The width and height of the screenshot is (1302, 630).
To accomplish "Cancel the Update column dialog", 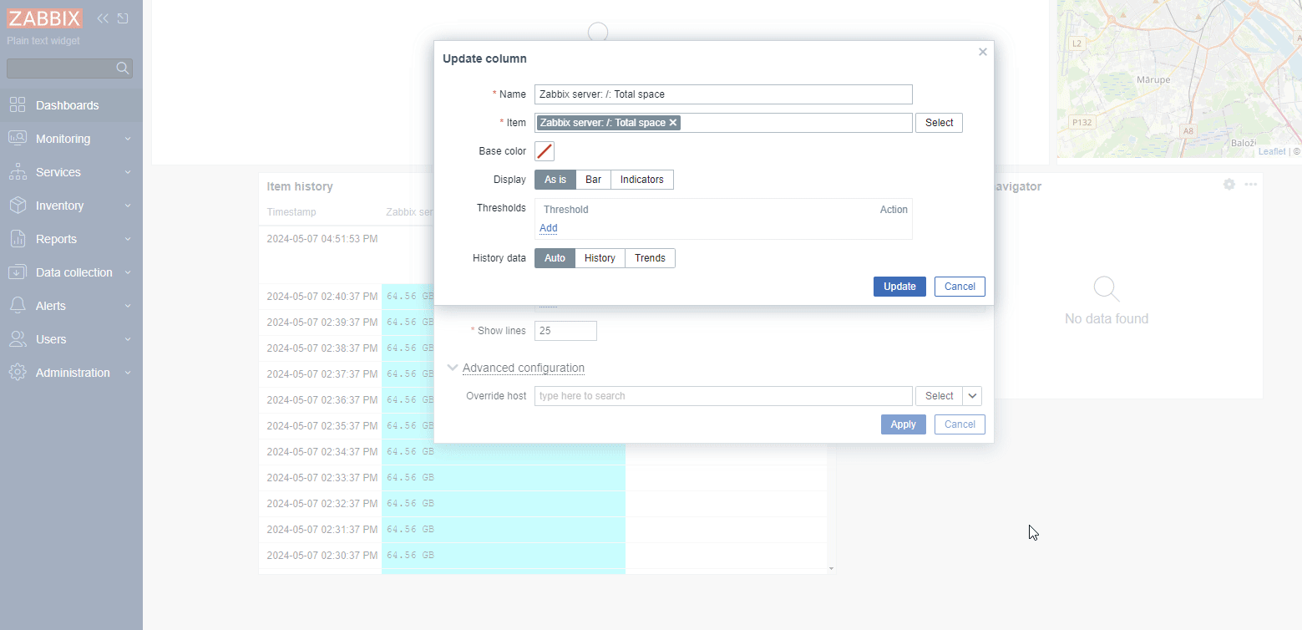I will pos(960,287).
